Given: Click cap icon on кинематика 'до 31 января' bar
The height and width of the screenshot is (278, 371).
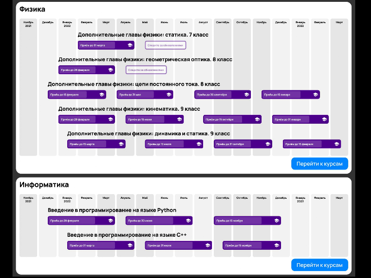Looking at the screenshot, I should 324,120.
